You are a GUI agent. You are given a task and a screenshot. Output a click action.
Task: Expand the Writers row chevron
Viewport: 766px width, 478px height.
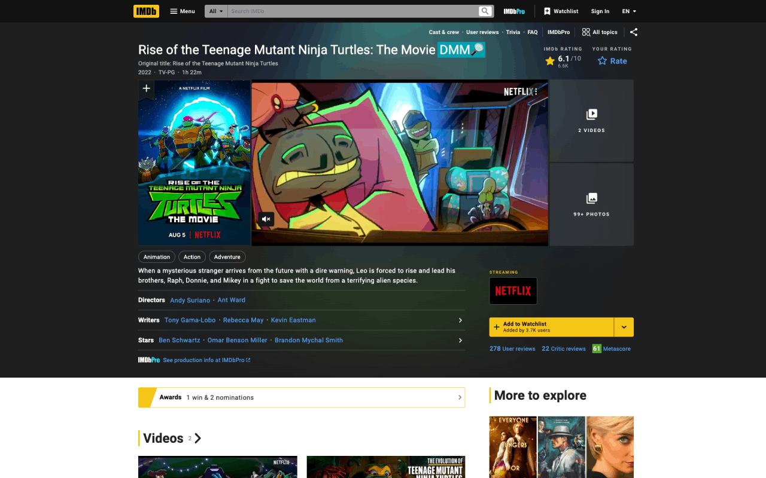[460, 320]
